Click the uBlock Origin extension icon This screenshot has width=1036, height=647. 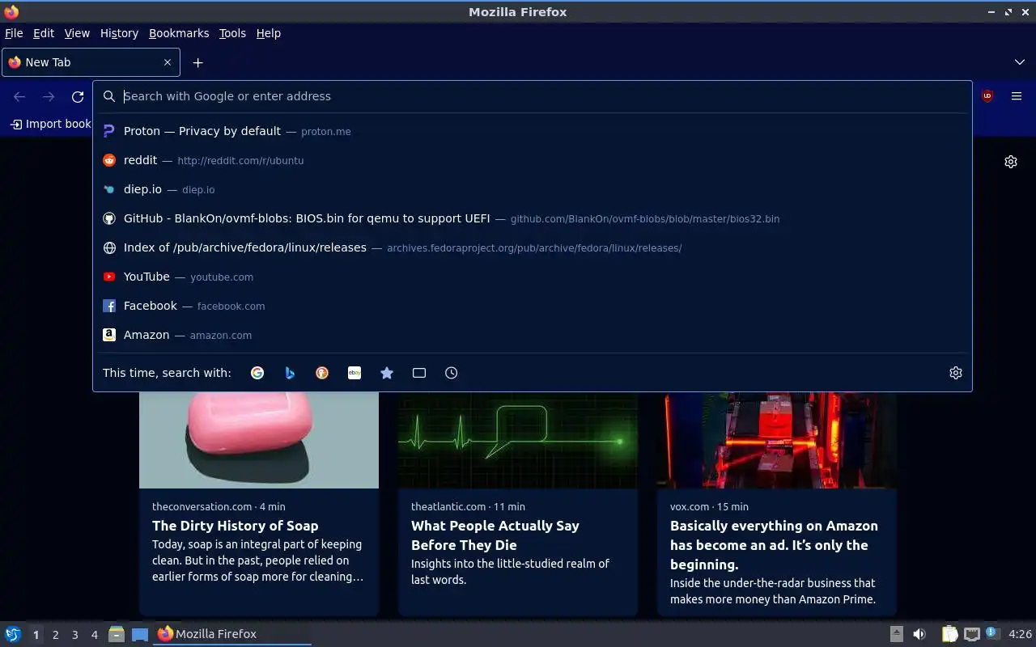tap(987, 96)
